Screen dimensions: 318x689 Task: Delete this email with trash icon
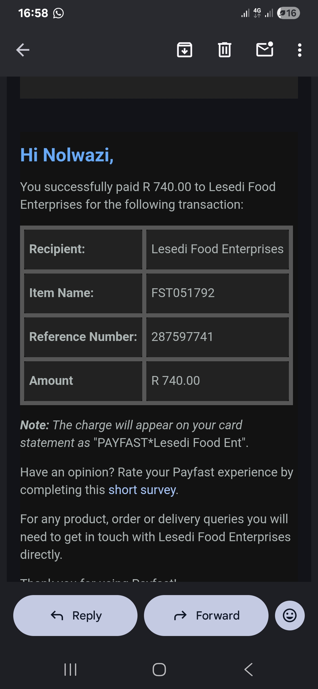click(224, 50)
